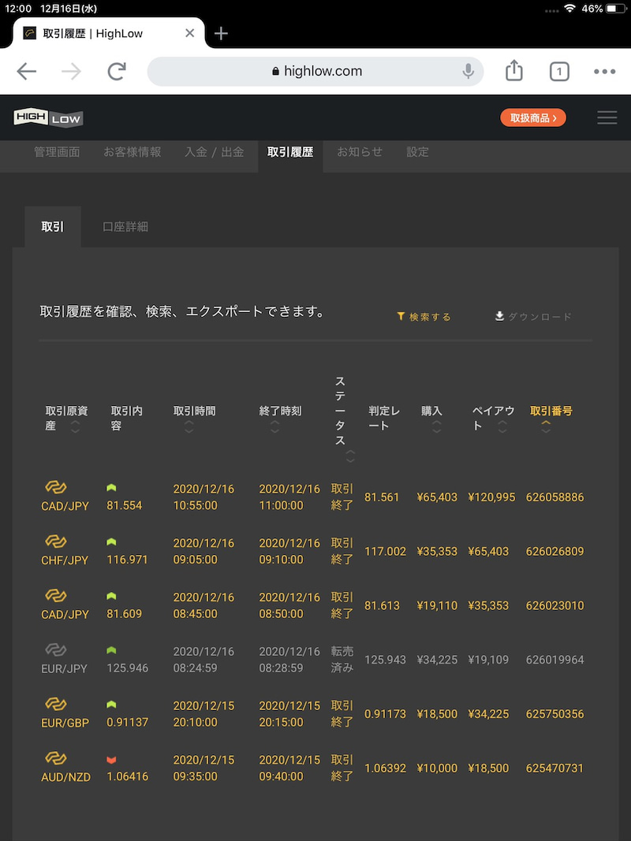Click purchase amount ¥10,000
This screenshot has width=631, height=841.
pyautogui.click(x=437, y=768)
